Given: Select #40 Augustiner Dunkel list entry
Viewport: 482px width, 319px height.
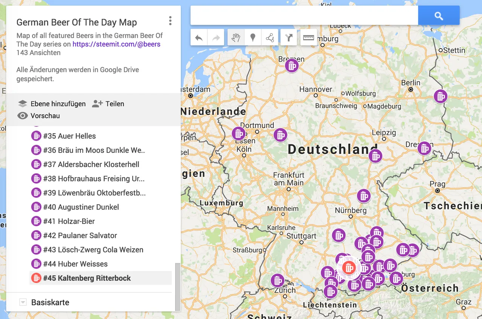Looking at the screenshot, I should click(x=81, y=207).
